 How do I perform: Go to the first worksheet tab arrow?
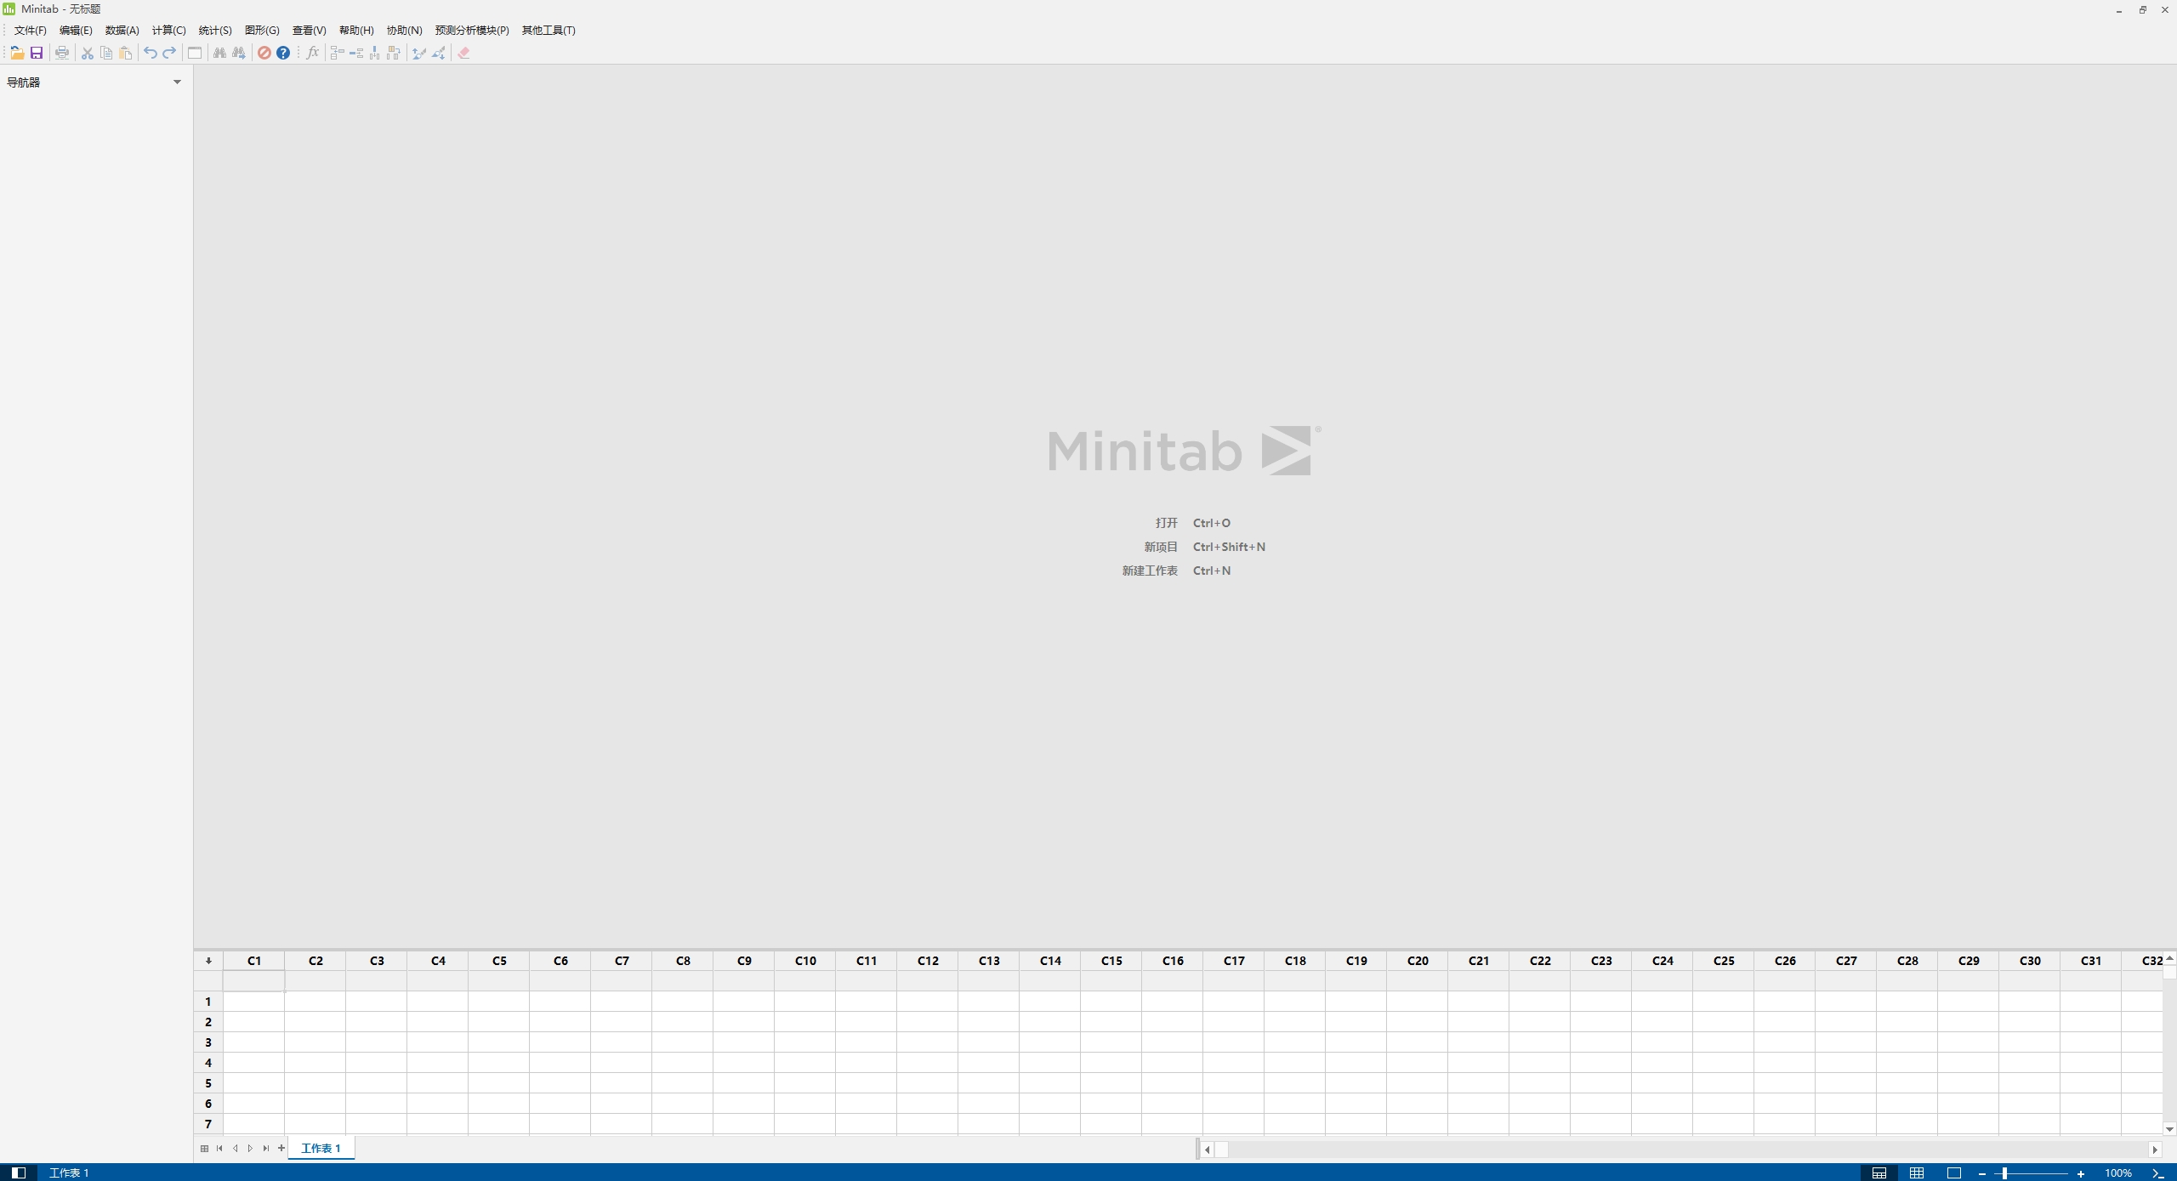[219, 1149]
